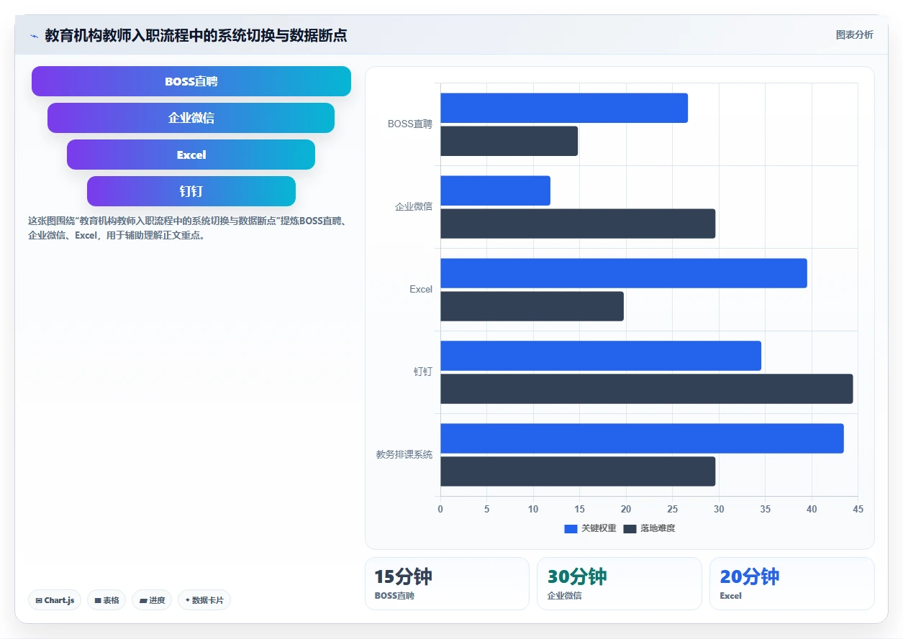Click the dark 落地难度 legend swatch
This screenshot has width=903, height=639.
(x=630, y=529)
